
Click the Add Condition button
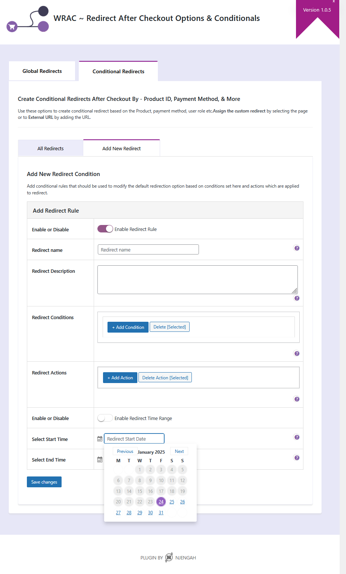coord(128,327)
